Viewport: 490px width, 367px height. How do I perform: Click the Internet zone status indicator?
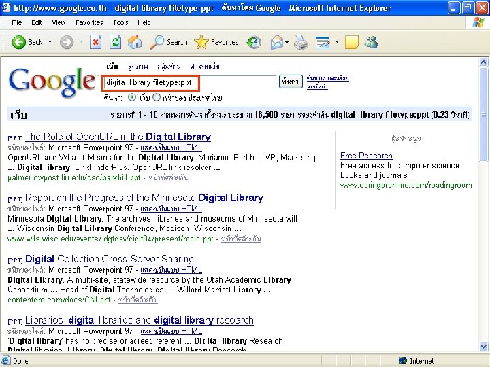click(417, 361)
